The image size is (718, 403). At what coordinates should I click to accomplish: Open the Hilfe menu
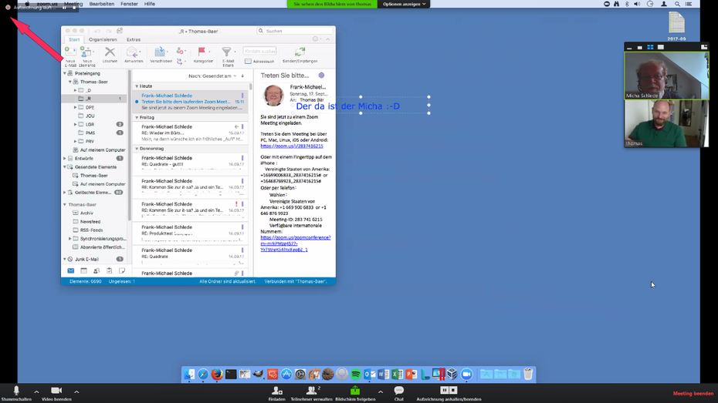click(x=150, y=4)
